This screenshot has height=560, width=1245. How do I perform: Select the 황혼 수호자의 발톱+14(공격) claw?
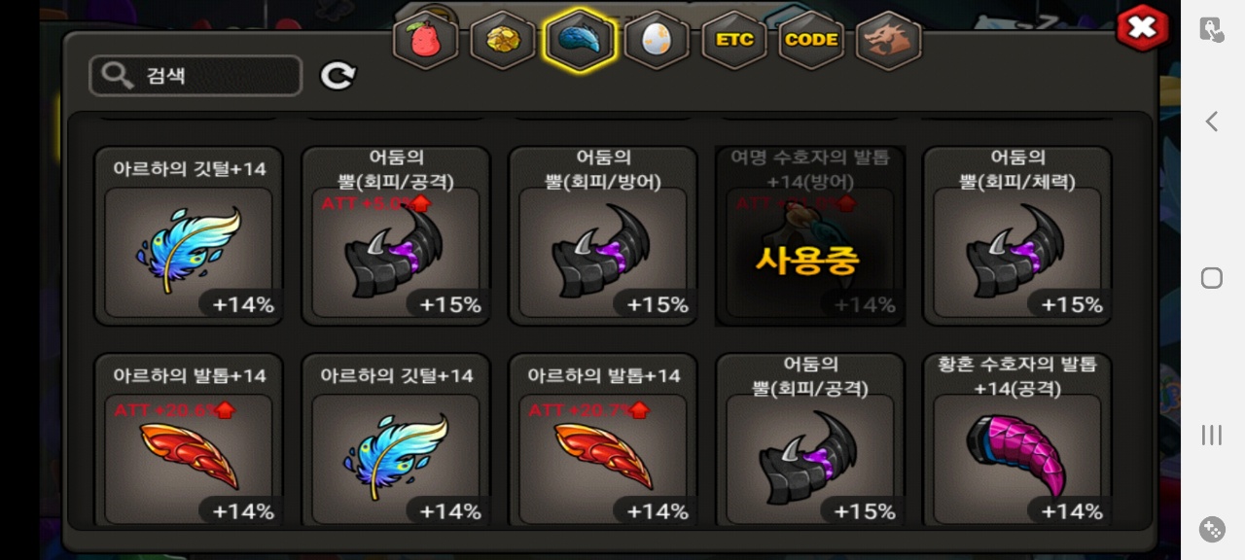1017,439
